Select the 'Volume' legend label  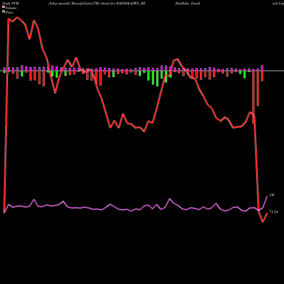[x=11, y=8]
